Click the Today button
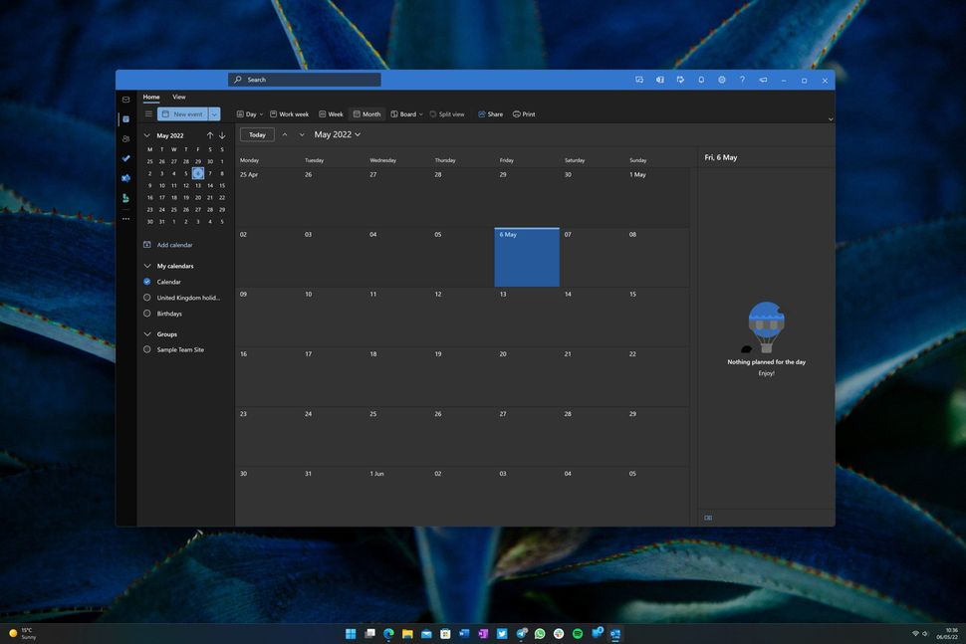This screenshot has height=644, width=966. (255, 133)
